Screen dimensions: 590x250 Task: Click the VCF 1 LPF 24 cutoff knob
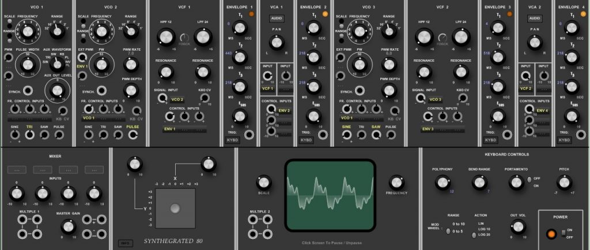pos(203,37)
